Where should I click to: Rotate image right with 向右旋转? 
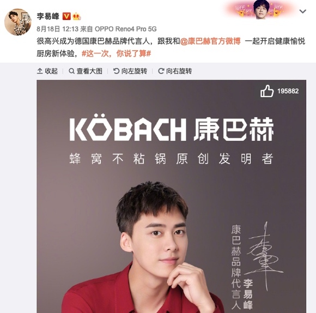175,71
